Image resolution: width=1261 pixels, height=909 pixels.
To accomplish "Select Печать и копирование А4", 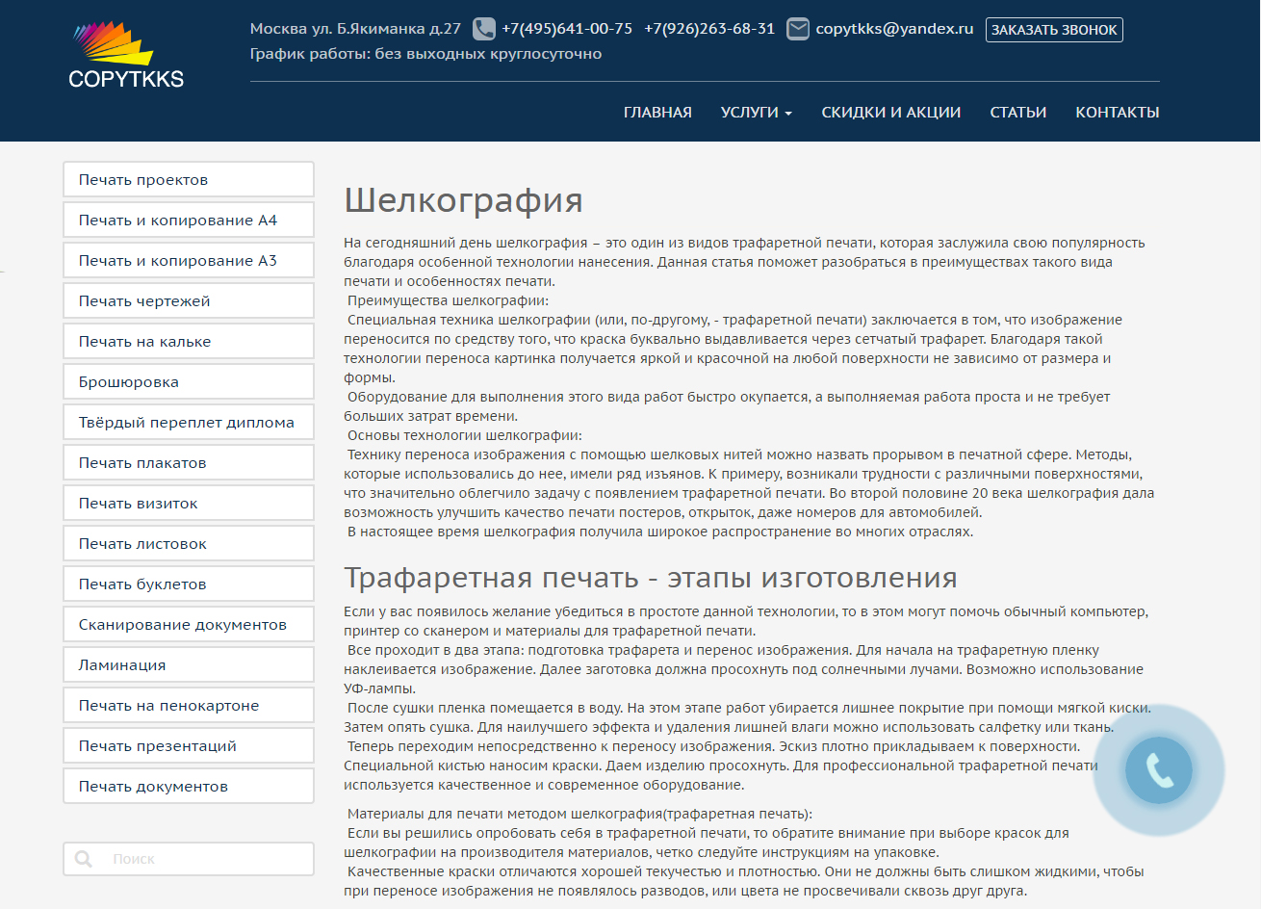I will tap(189, 221).
